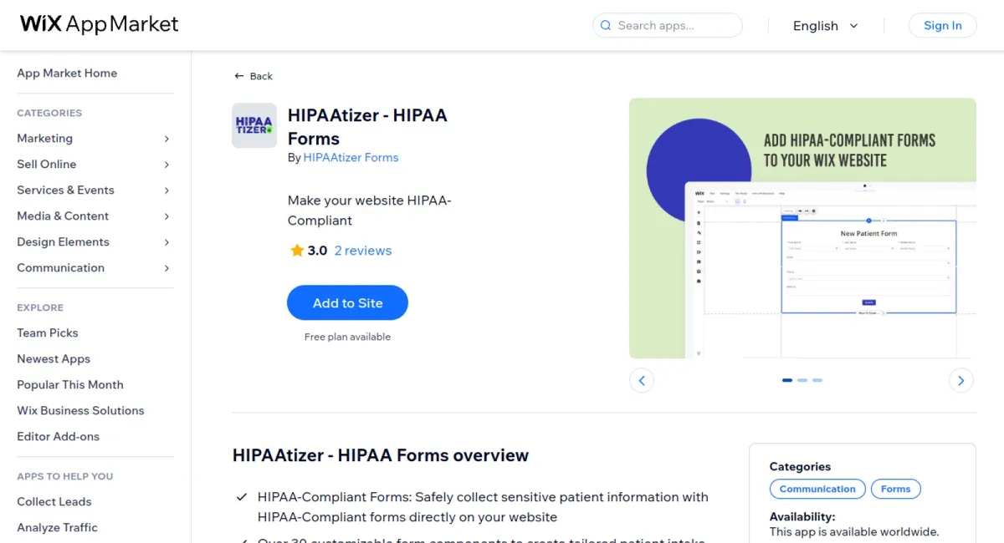This screenshot has height=543, width=1004.
Task: Open the Sell Online category
Action: point(46,165)
